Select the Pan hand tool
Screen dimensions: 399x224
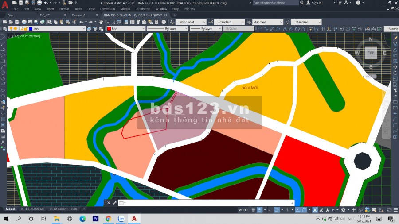tap(101, 22)
